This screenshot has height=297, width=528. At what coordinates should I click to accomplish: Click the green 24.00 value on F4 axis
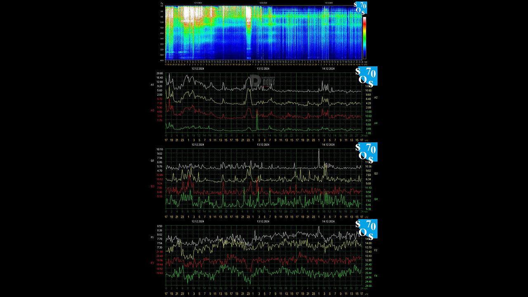[x=368, y=286]
